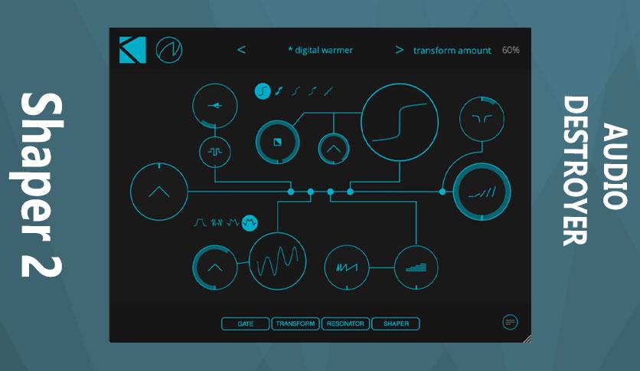Screen dimensions: 640x371
Task: Switch to the GATE tab
Action: point(245,323)
